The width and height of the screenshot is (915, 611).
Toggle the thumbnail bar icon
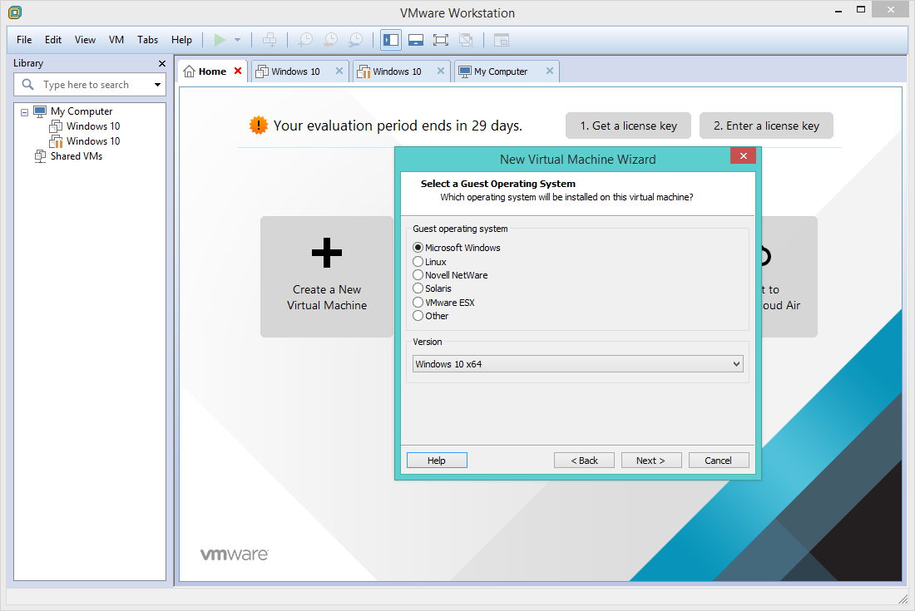(415, 40)
